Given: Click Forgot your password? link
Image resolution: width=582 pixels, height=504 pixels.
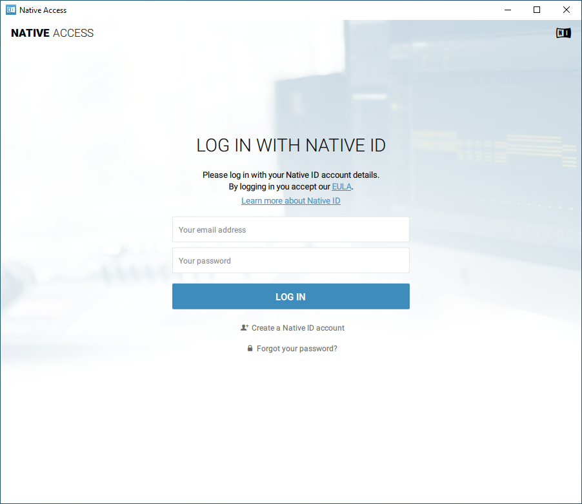Looking at the screenshot, I should [x=297, y=349].
